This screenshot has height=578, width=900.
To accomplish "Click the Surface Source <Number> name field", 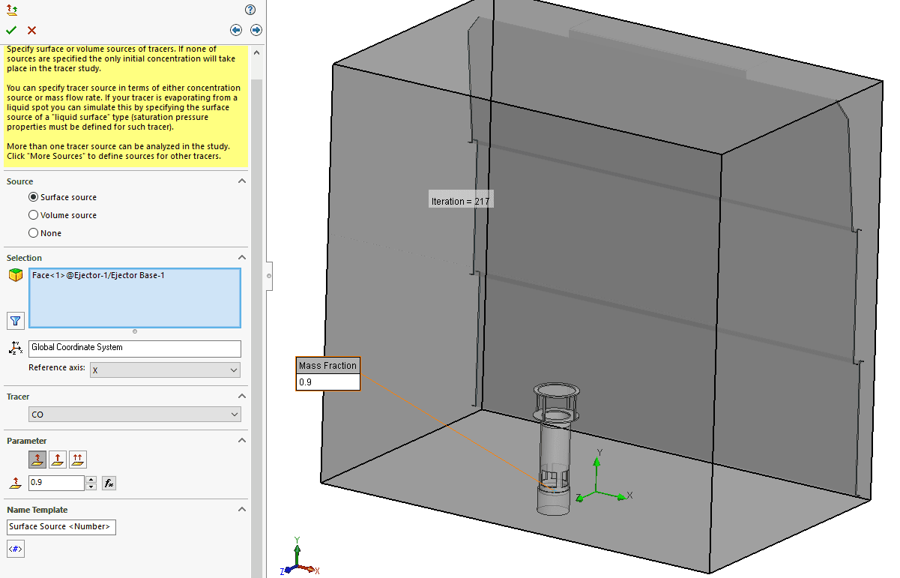I will pos(61,527).
